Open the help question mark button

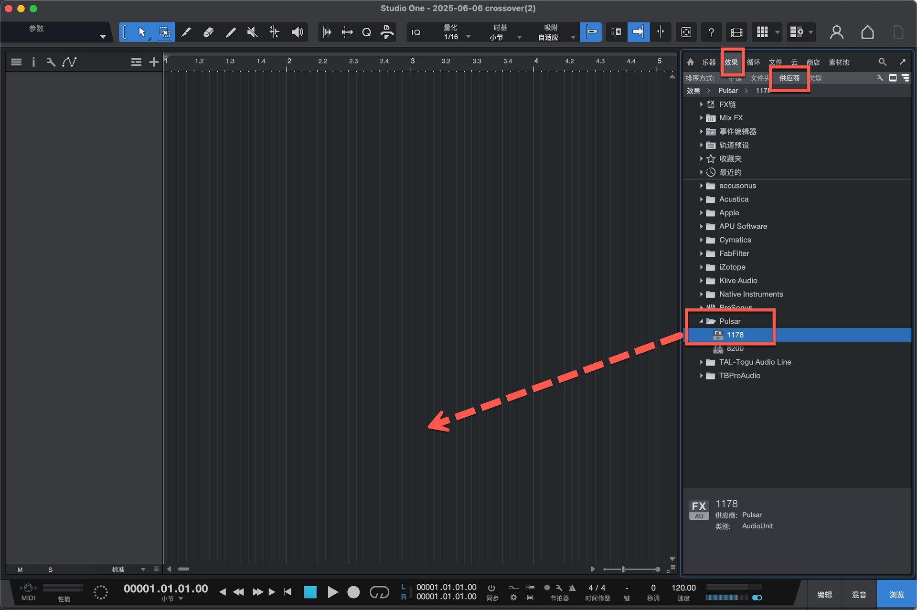[x=711, y=32]
